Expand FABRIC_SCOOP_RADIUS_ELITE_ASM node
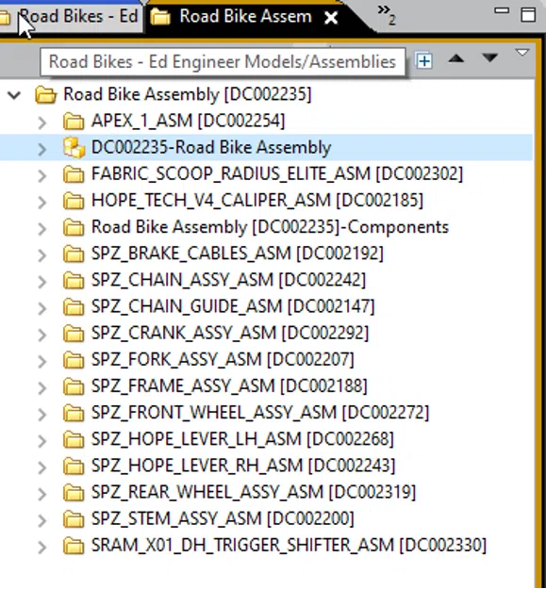The width and height of the screenshot is (546, 589). [x=42, y=175]
